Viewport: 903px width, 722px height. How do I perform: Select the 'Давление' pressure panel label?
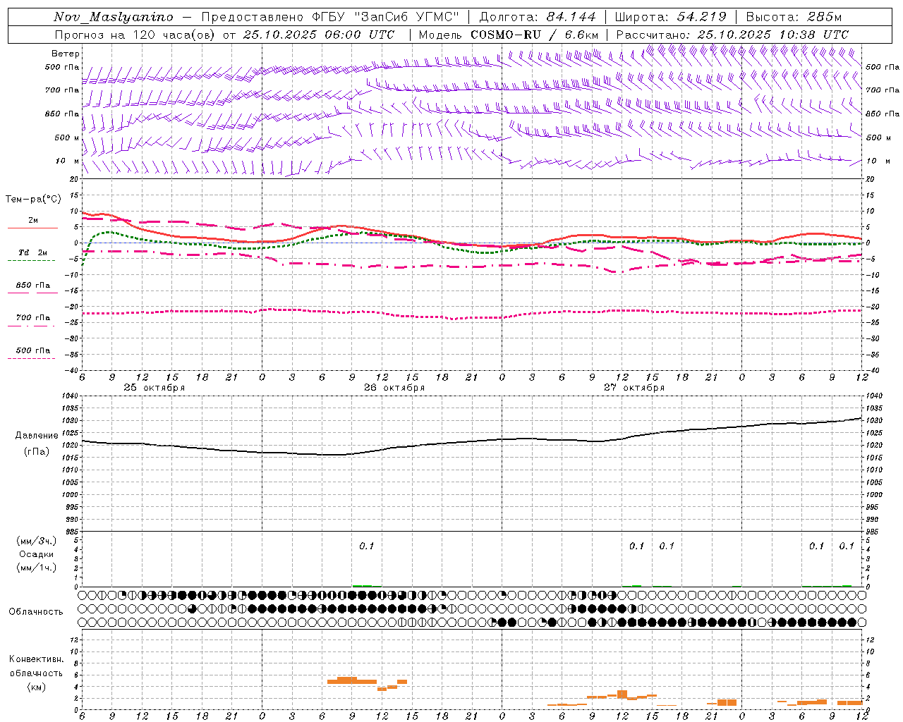click(x=37, y=436)
